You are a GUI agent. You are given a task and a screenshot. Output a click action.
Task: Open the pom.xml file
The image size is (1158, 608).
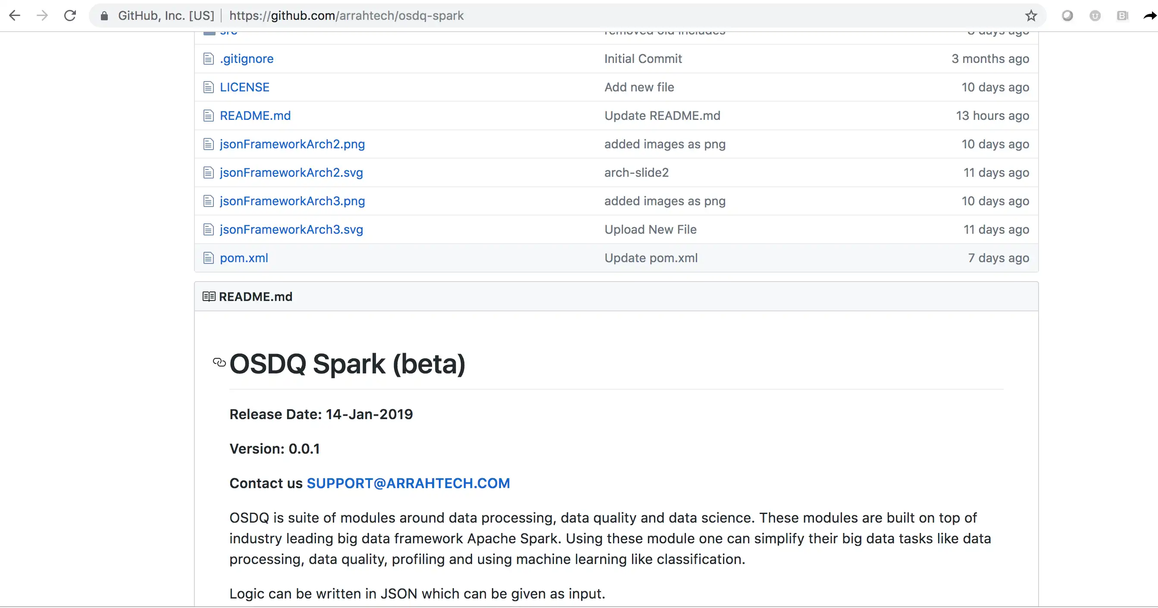pos(244,258)
